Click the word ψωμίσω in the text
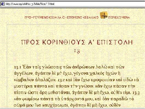 pos(31,99)
